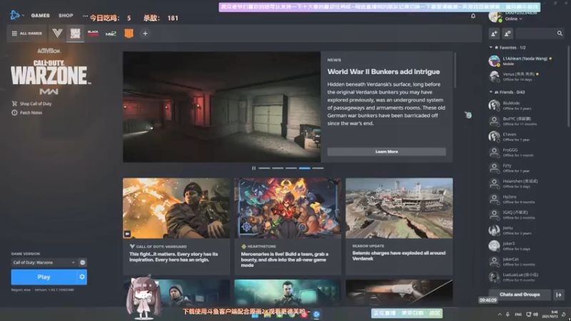Image resolution: width=571 pixels, height=321 pixels.
Task: Click the Play button
Action: [x=44, y=277]
